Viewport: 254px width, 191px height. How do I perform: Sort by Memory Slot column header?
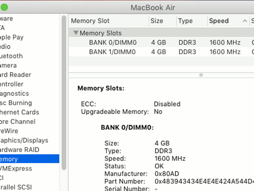click(x=90, y=21)
